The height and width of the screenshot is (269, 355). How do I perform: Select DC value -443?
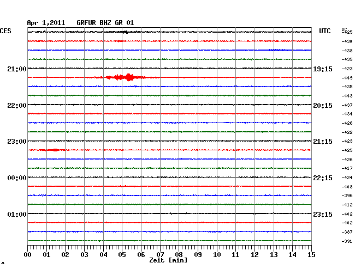click(347, 96)
